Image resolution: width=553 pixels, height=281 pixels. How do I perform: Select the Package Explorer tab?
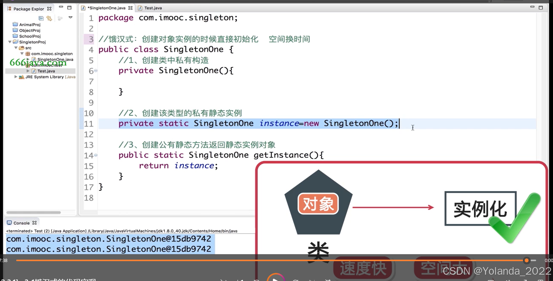[x=29, y=9]
